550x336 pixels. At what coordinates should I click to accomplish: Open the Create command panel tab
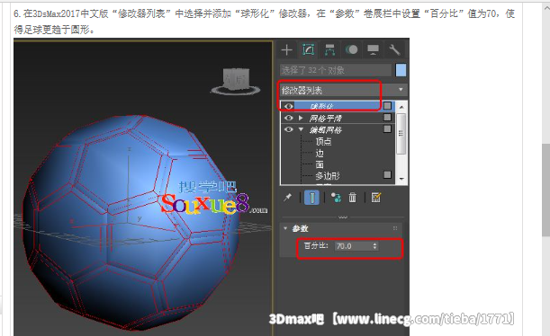click(286, 50)
